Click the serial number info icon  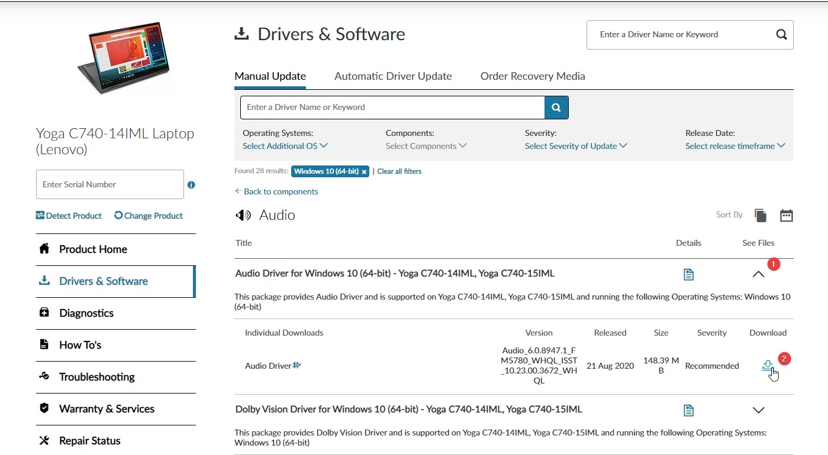point(191,185)
